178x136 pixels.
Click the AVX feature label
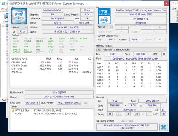pos(51,41)
